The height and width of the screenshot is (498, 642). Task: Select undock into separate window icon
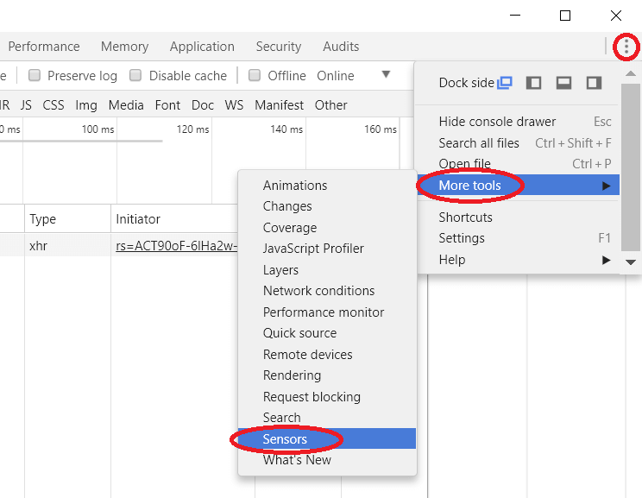pos(505,83)
